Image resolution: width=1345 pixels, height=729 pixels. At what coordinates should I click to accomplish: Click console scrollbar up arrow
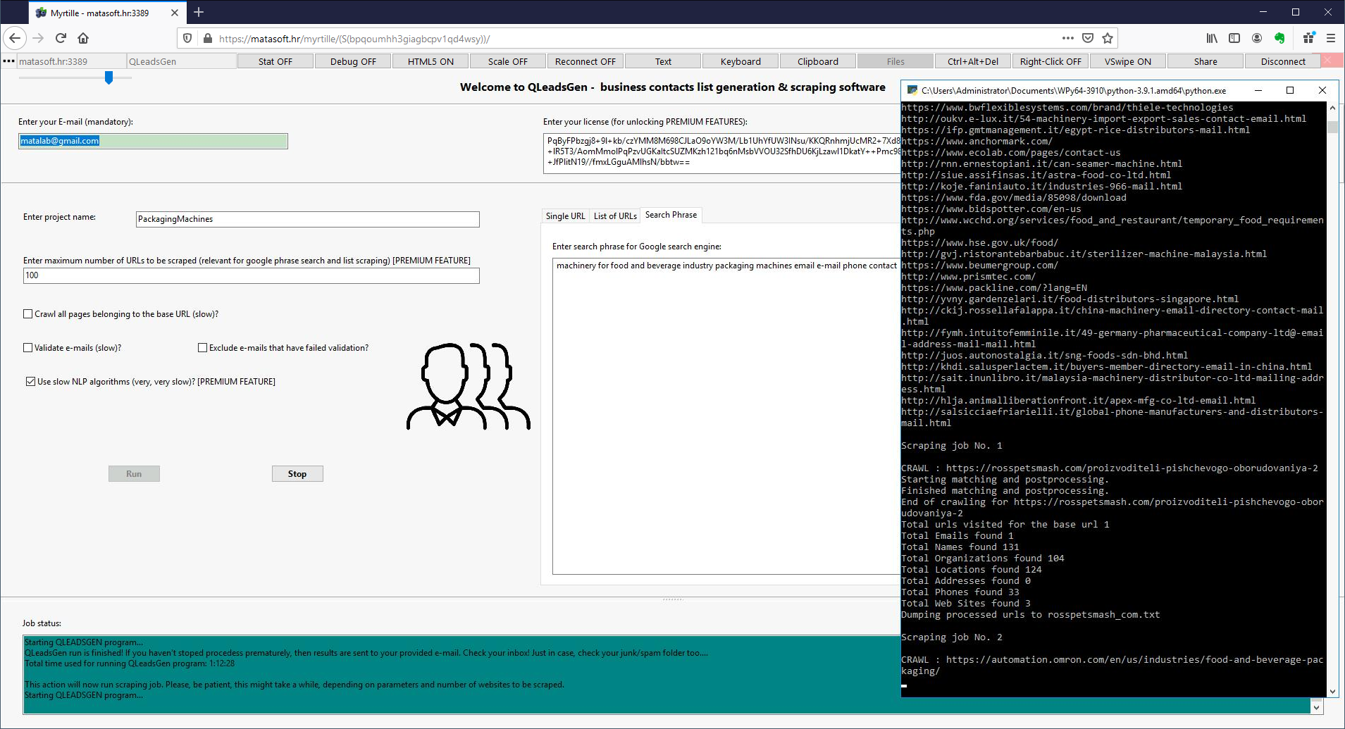coord(1332,108)
